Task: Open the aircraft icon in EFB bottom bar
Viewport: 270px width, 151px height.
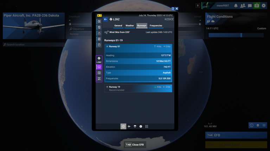Action: tap(129, 126)
